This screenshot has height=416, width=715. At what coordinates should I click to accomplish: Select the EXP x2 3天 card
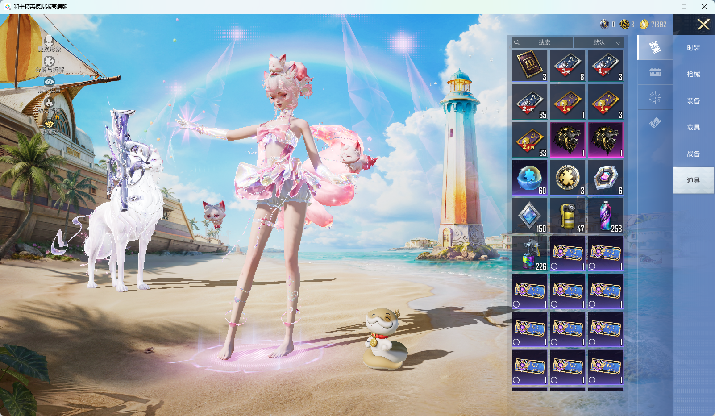[568, 66]
